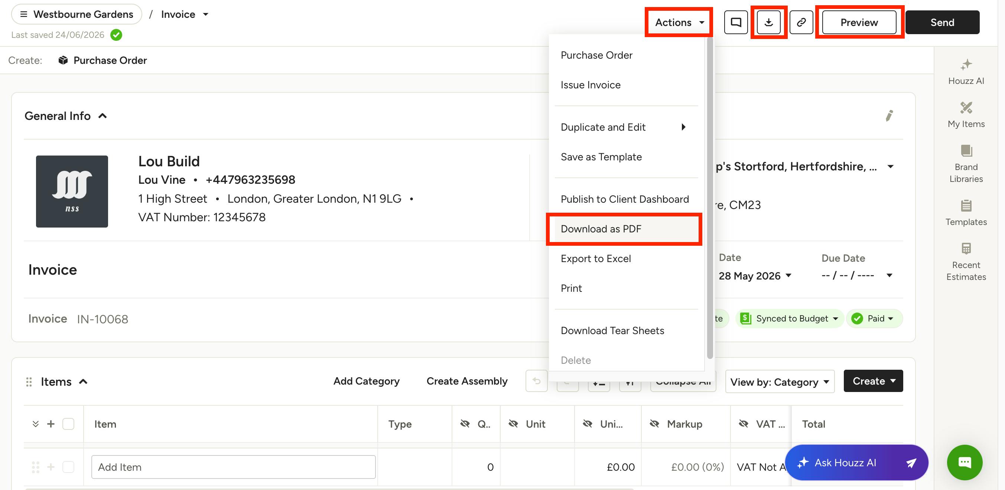
Task: Click the green live chat bubble icon
Action: tap(965, 462)
